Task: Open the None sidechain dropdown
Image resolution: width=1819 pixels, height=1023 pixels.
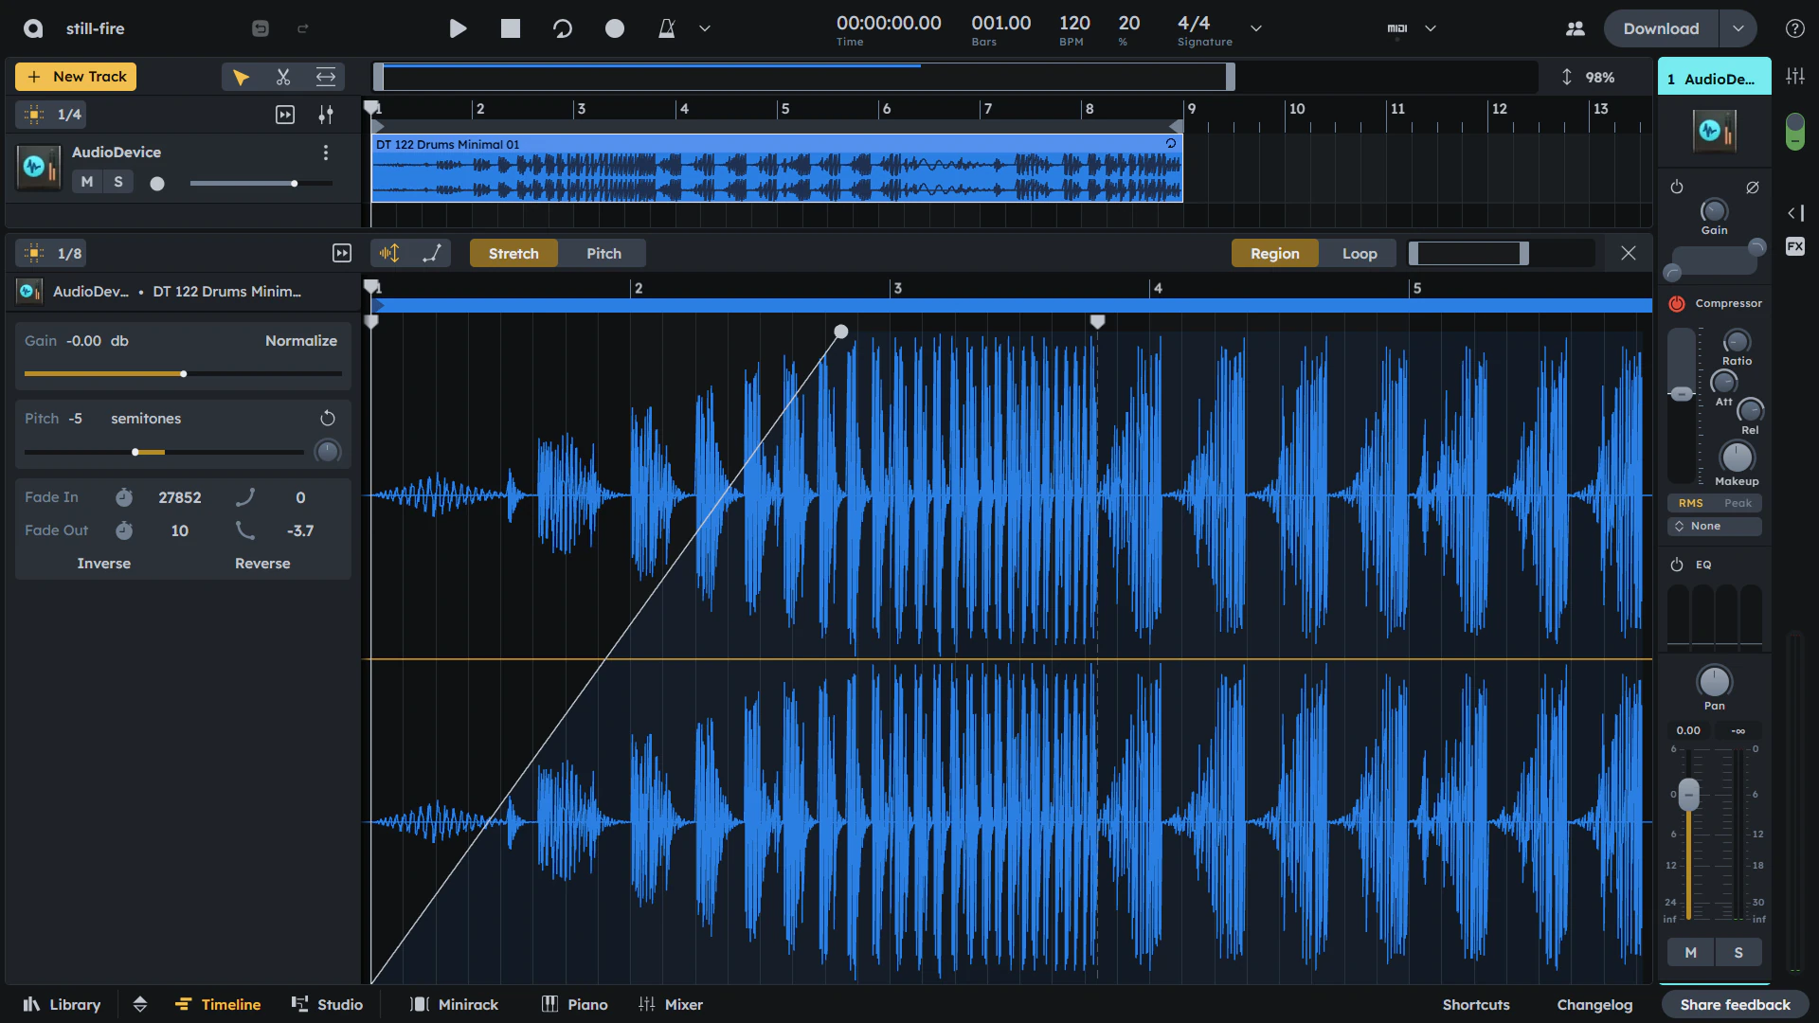Action: tap(1714, 526)
